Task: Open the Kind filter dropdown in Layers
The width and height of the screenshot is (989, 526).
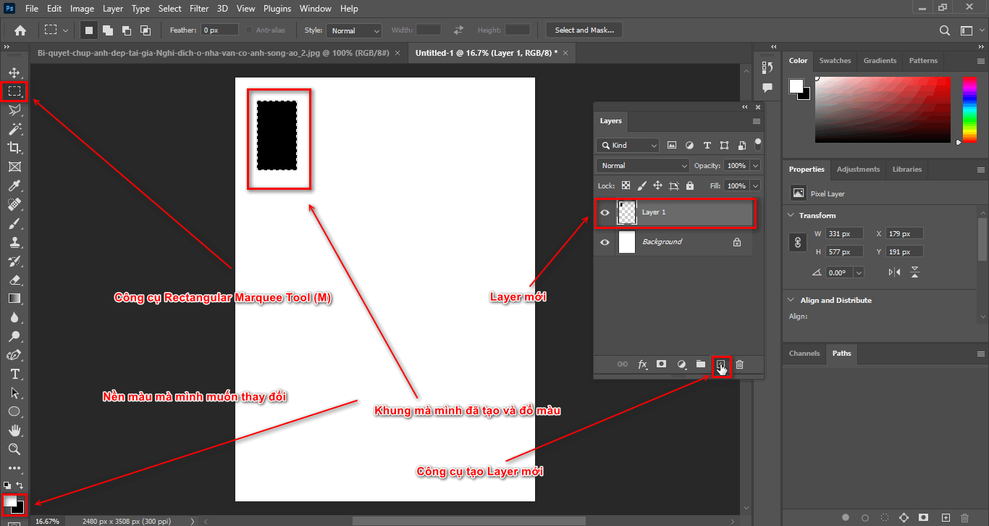Action: (627, 145)
